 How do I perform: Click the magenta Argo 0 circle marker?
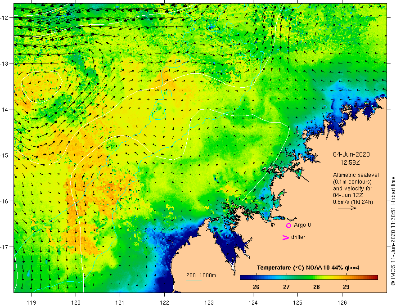[x=288, y=225]
